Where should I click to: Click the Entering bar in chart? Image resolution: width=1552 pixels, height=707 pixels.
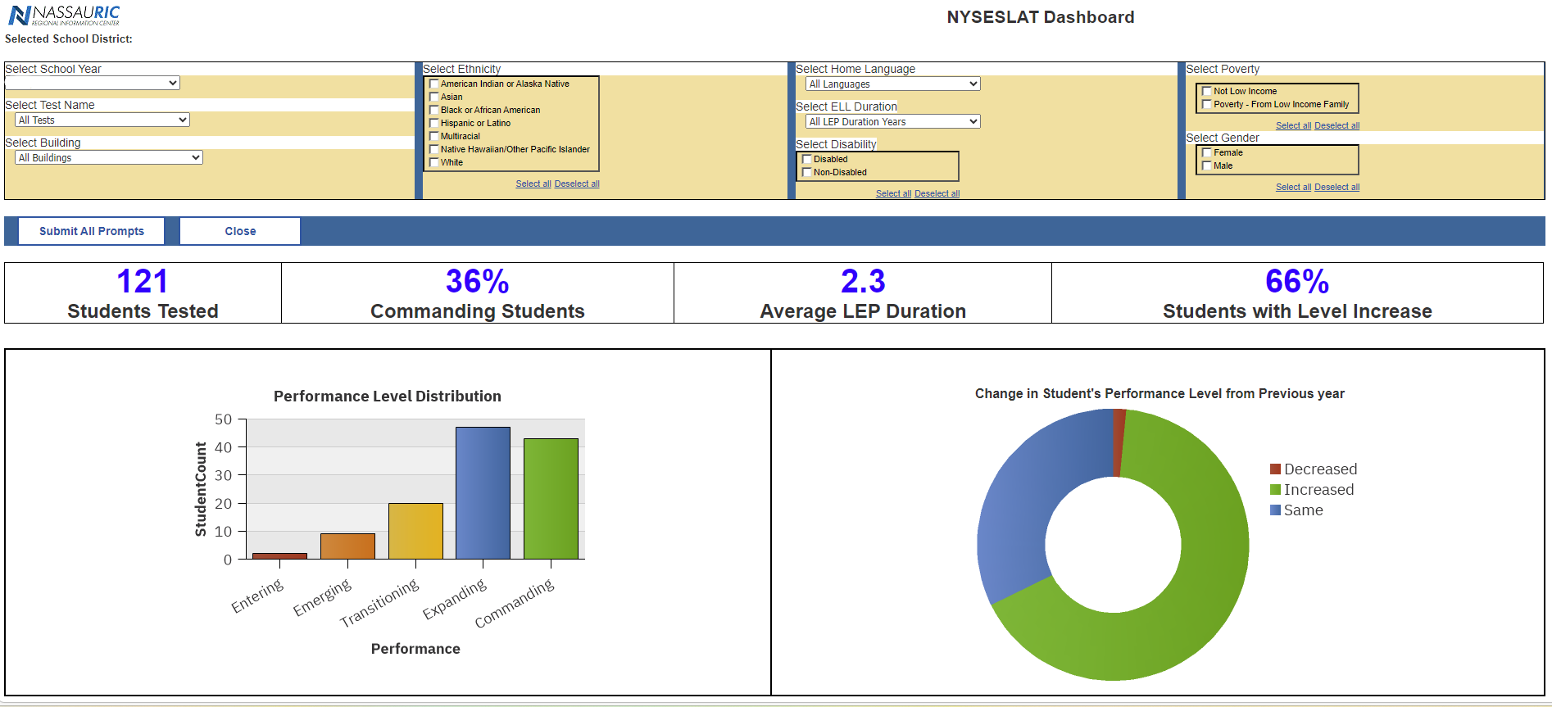[x=279, y=556]
